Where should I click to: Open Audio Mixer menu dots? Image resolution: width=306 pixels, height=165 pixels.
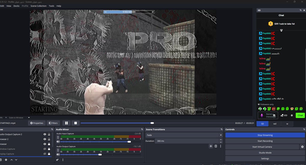coord(63,160)
